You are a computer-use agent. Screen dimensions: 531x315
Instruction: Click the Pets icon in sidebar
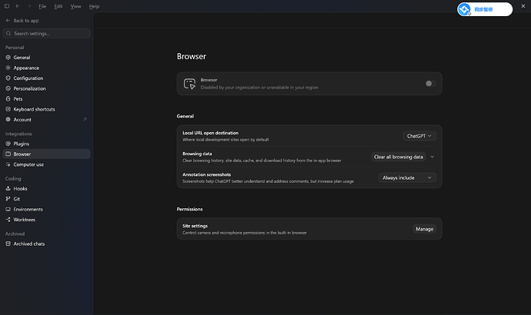click(x=8, y=98)
